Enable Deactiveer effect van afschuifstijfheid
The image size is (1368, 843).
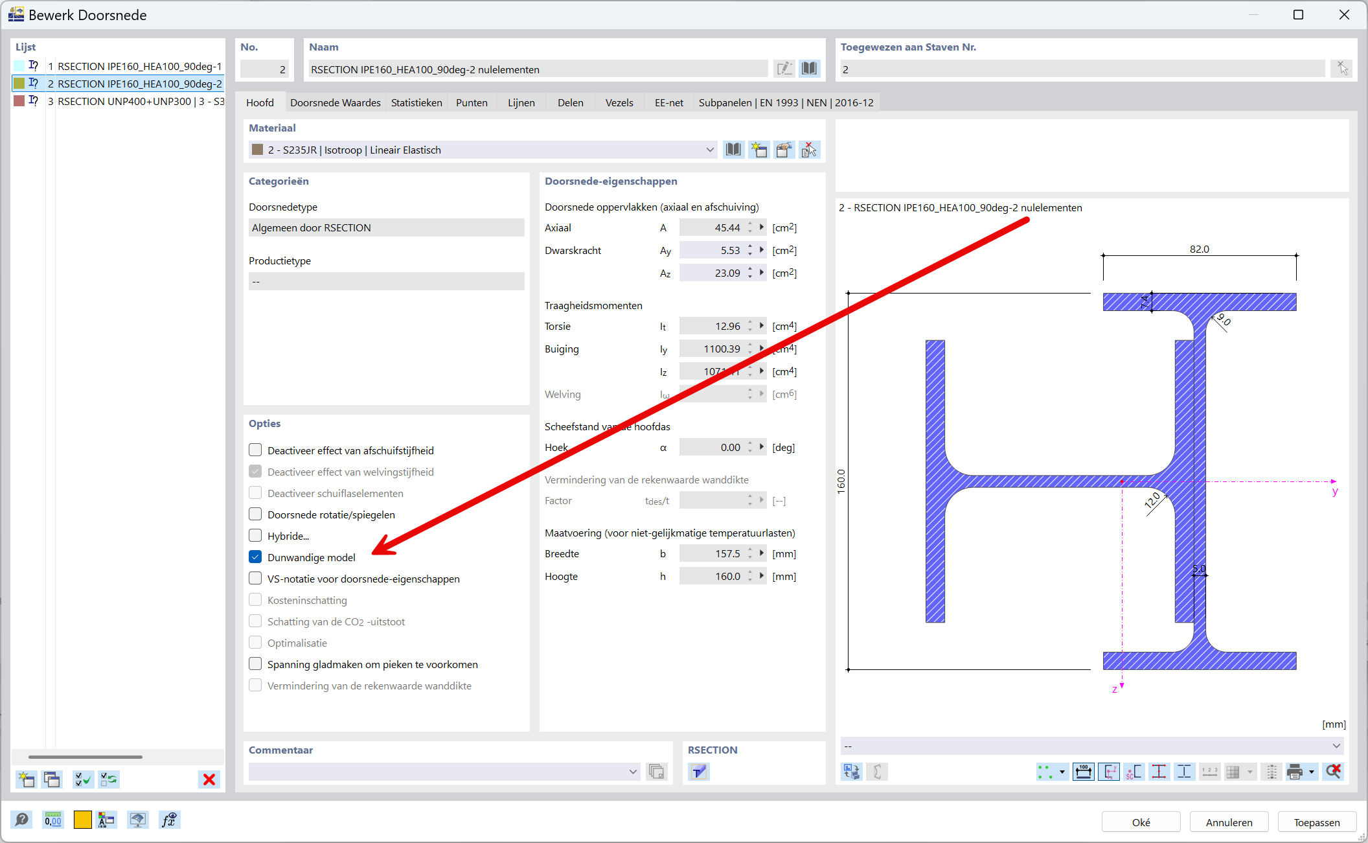[x=255, y=450]
